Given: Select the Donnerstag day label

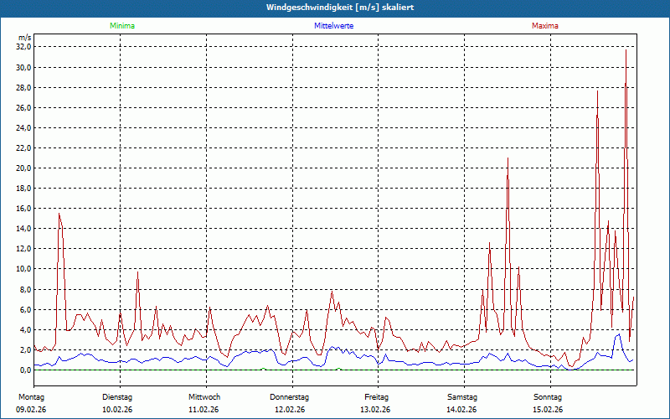Looking at the screenshot, I should click(x=290, y=396).
